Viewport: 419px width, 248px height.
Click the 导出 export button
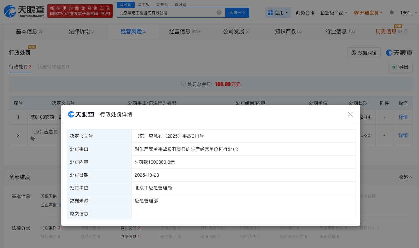click(400, 67)
